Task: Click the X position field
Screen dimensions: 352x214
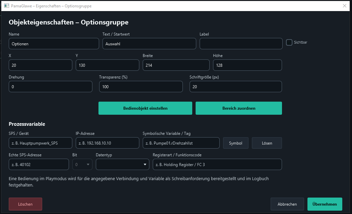Action: [41, 65]
